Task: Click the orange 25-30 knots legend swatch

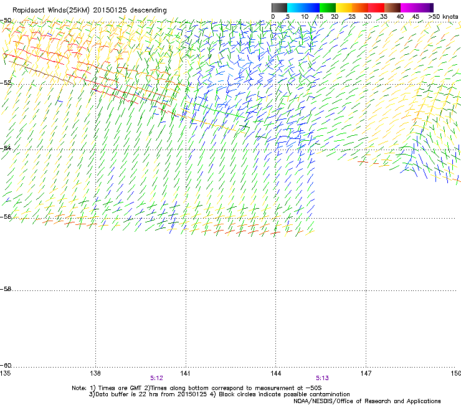Action: click(360, 7)
